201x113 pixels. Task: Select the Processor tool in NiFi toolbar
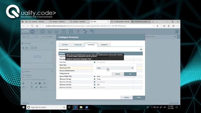[x=42, y=31]
